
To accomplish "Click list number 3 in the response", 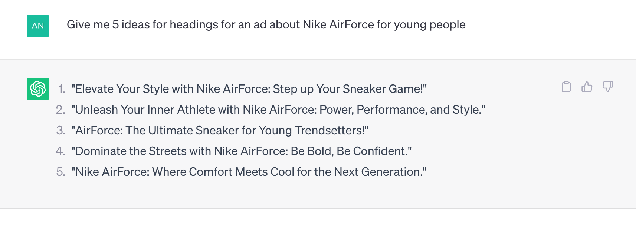I will 60,130.
